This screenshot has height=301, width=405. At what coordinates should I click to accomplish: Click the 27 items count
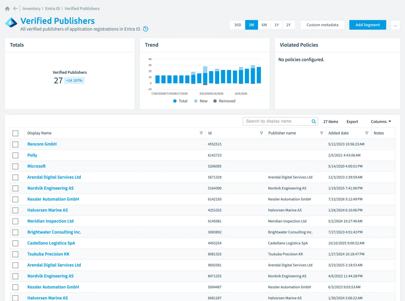(x=331, y=122)
